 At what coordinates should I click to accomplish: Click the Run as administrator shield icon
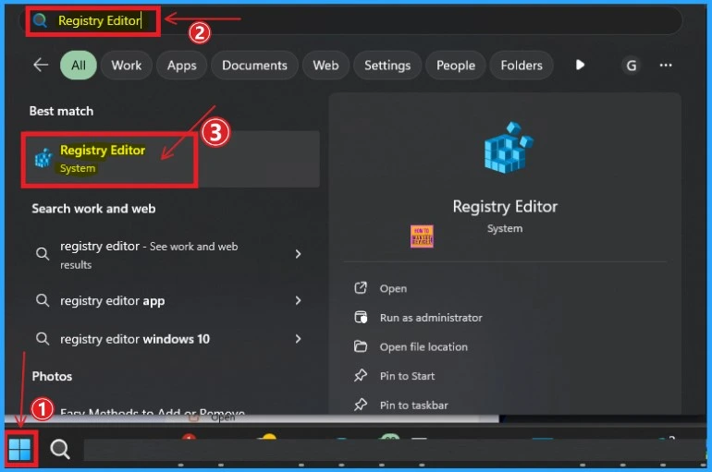(361, 317)
